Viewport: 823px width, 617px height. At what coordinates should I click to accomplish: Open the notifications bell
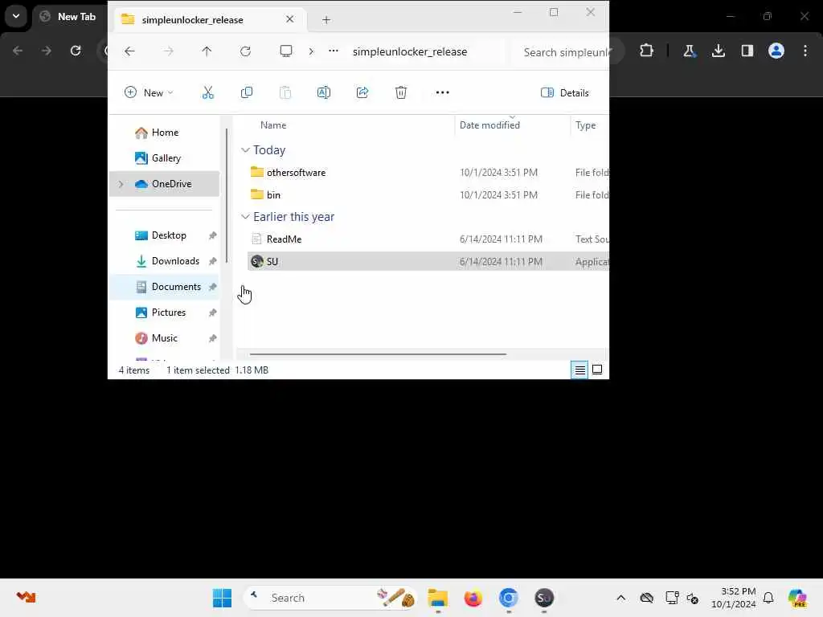(768, 598)
